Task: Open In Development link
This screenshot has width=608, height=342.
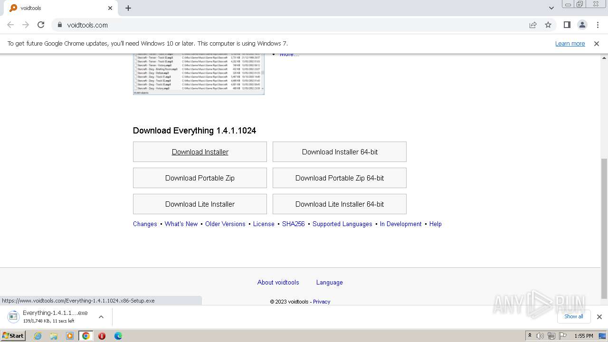Action: point(400,224)
